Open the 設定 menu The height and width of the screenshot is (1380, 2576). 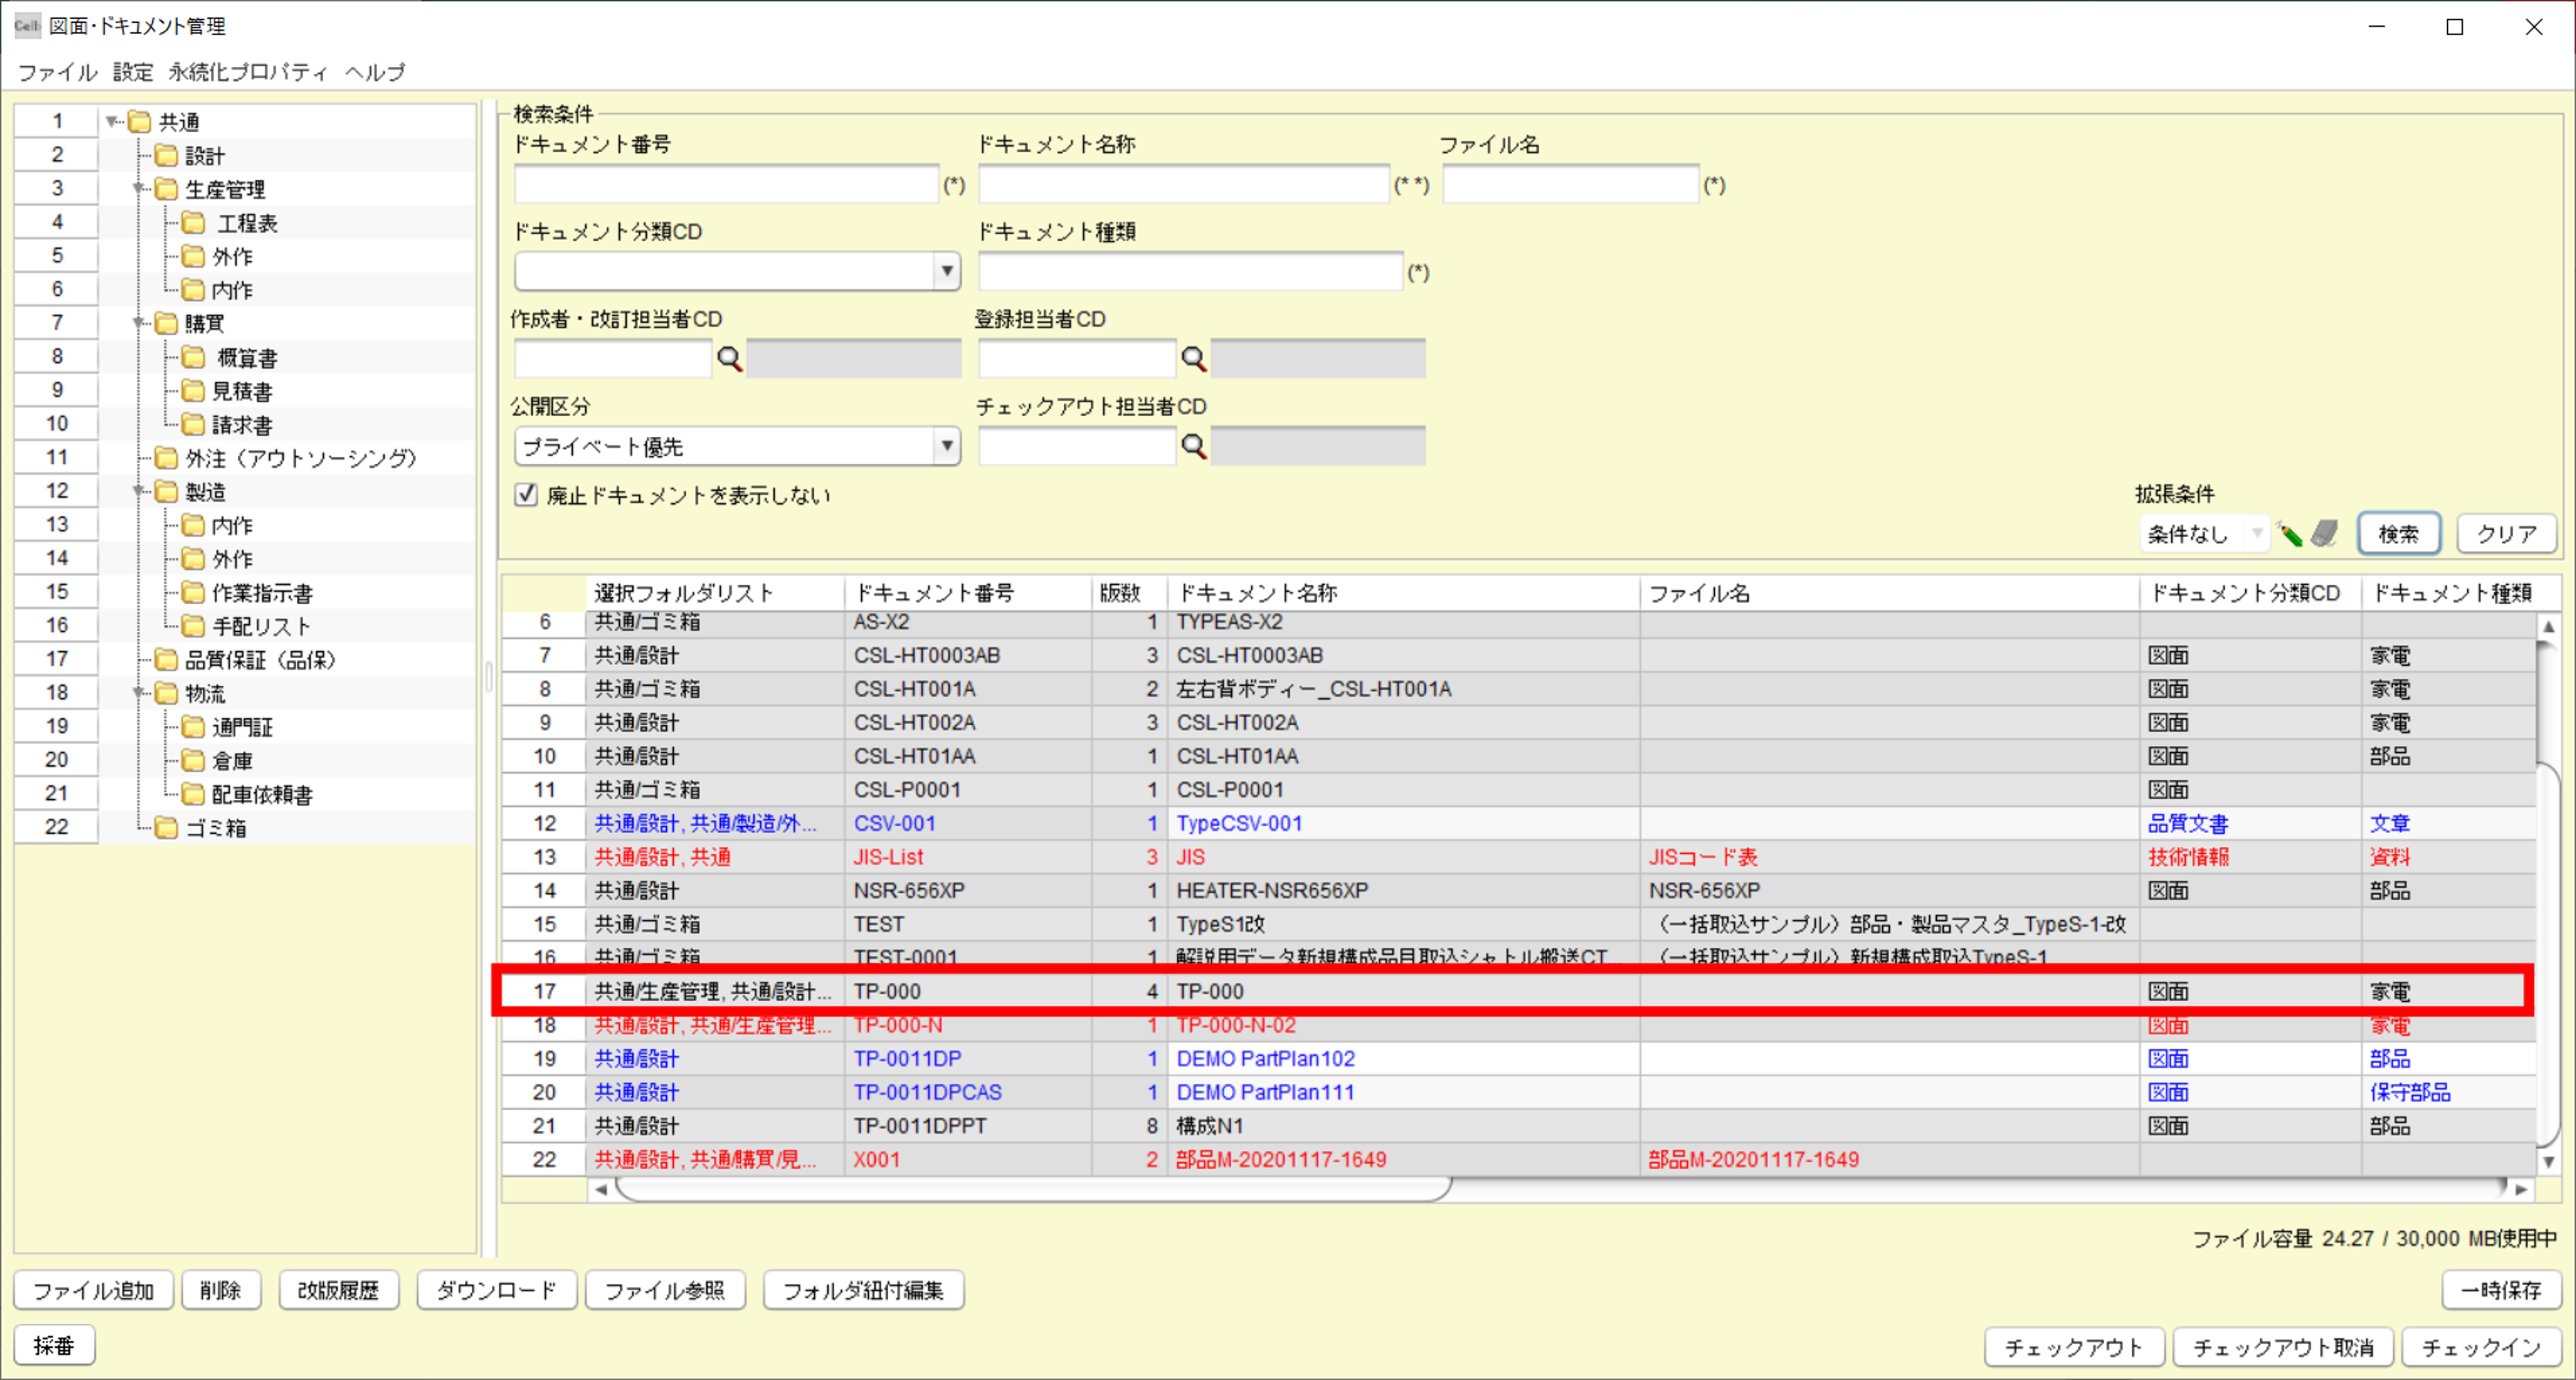click(x=133, y=72)
